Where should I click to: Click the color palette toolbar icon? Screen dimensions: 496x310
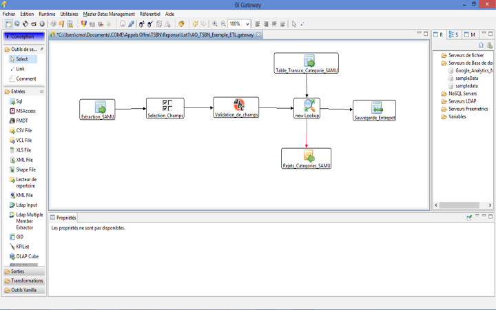point(181,23)
